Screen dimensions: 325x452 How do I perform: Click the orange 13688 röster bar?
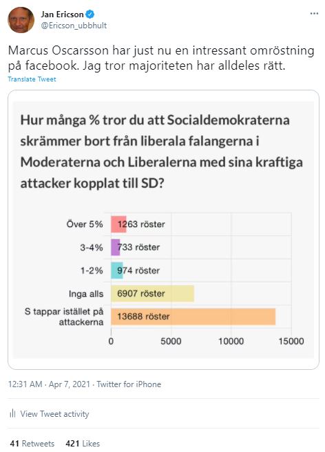(x=193, y=317)
